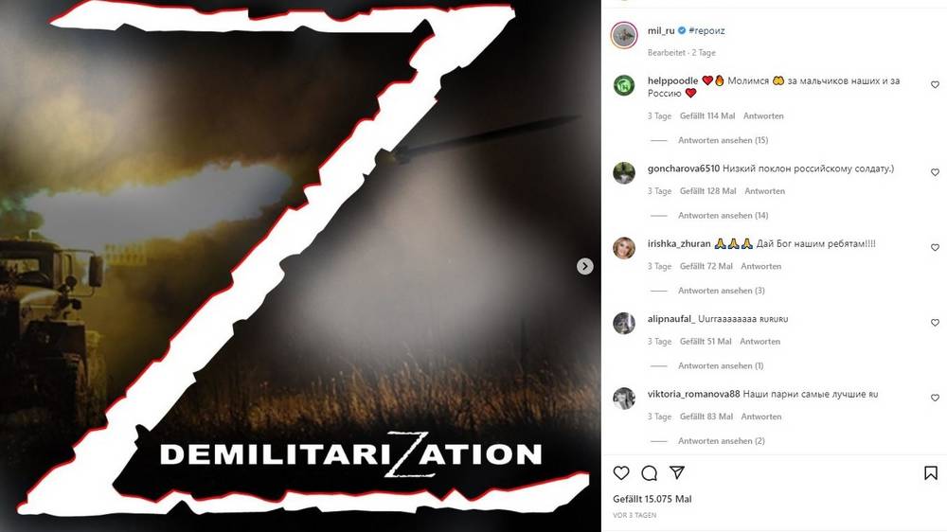Open the #герoиz hashtag link
Viewport: 947px width, 532px height.
coord(706,31)
